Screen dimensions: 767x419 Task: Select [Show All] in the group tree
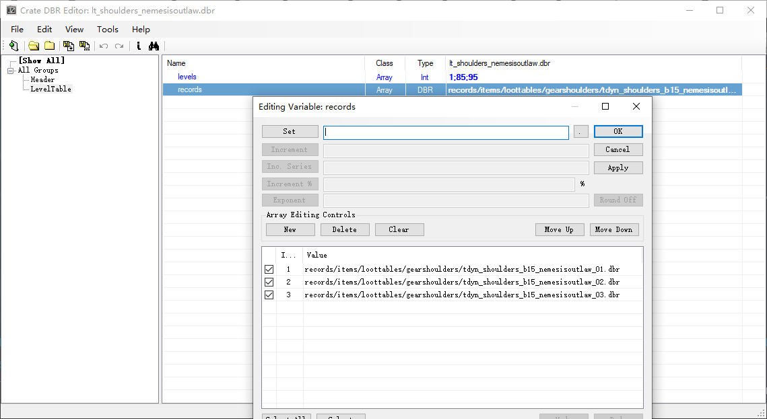coord(42,61)
